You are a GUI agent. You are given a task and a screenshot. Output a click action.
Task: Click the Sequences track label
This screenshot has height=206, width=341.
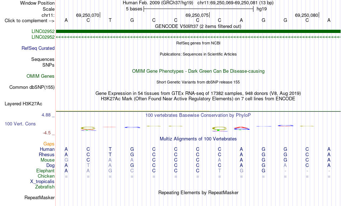click(x=43, y=59)
